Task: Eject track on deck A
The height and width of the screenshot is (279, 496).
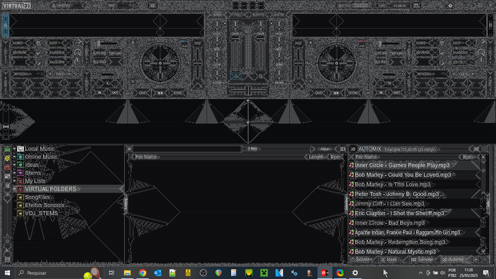Action: tap(133, 42)
